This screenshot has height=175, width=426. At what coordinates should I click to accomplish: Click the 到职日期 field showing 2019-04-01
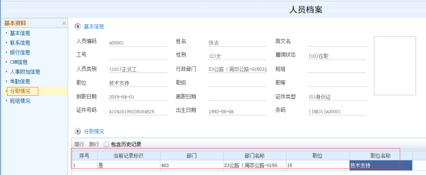[138, 97]
